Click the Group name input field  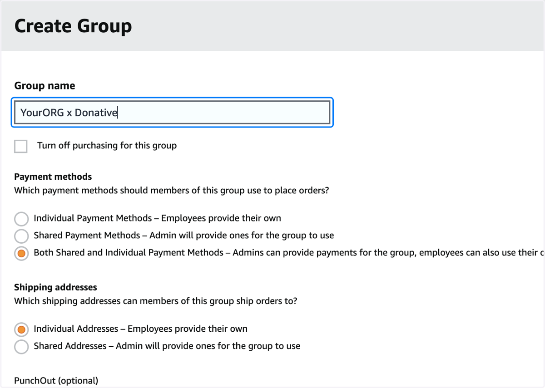pyautogui.click(x=172, y=113)
